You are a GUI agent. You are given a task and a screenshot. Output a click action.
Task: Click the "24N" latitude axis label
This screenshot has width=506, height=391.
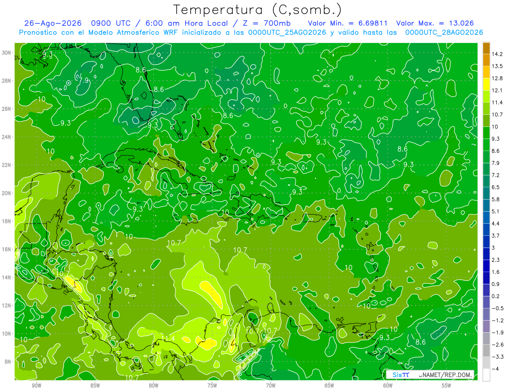coord(7,137)
